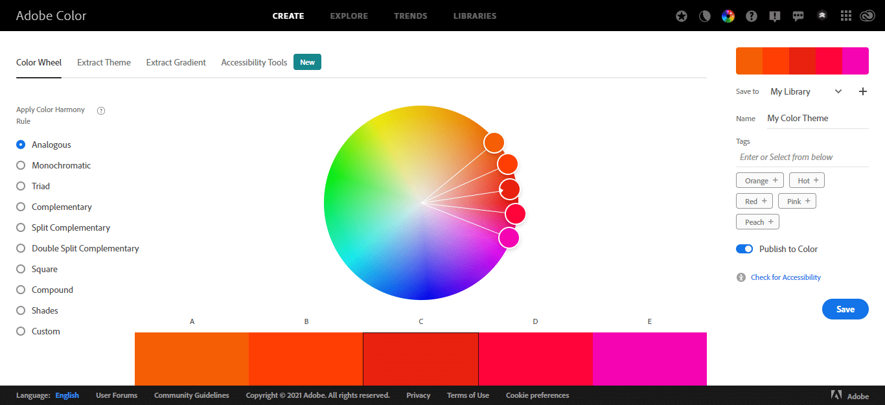Click the rainbow color wheel icon in header
Image resolution: width=885 pixels, height=405 pixels.
point(728,16)
